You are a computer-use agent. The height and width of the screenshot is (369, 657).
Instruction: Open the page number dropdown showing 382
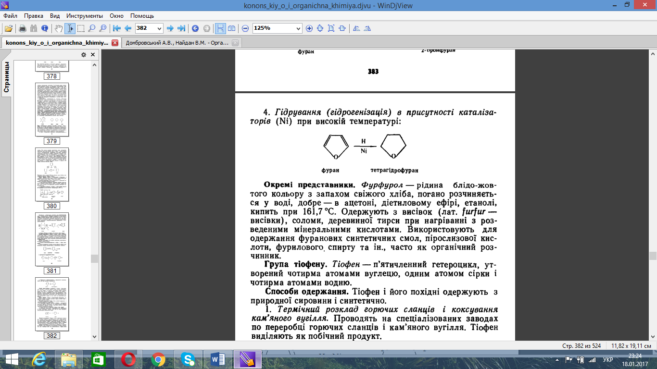(x=160, y=28)
